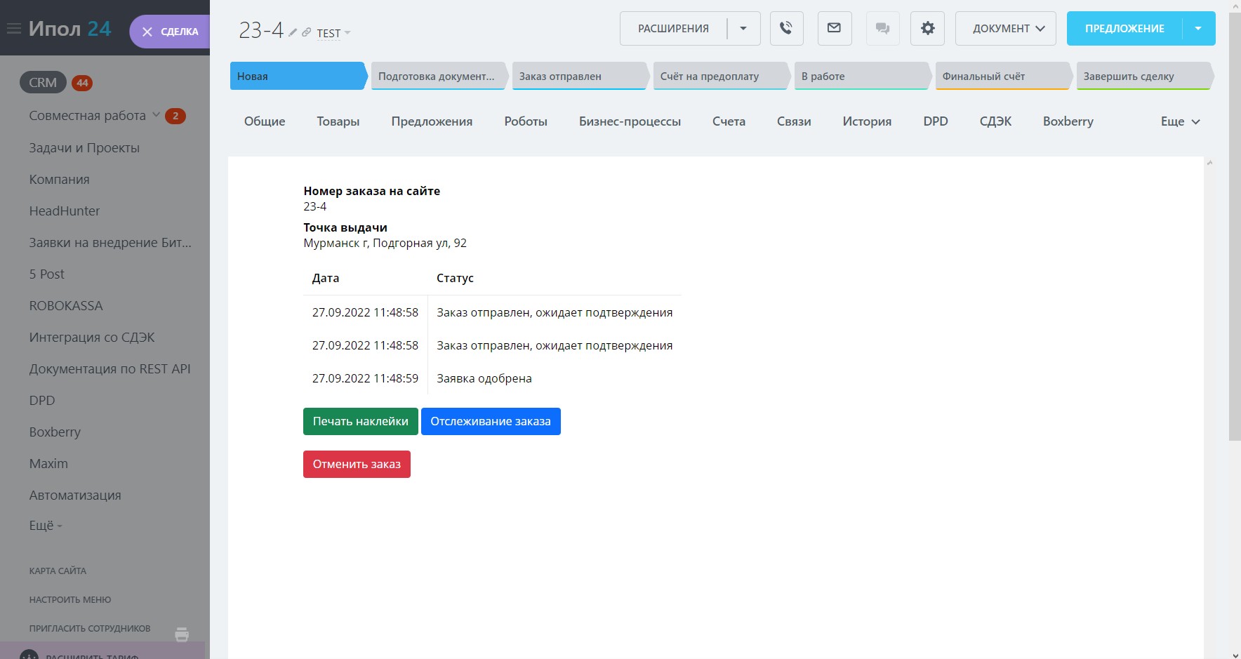Expand the РАСШИРЕНИЯ dropdown arrow
The width and height of the screenshot is (1241, 659).
tap(743, 29)
